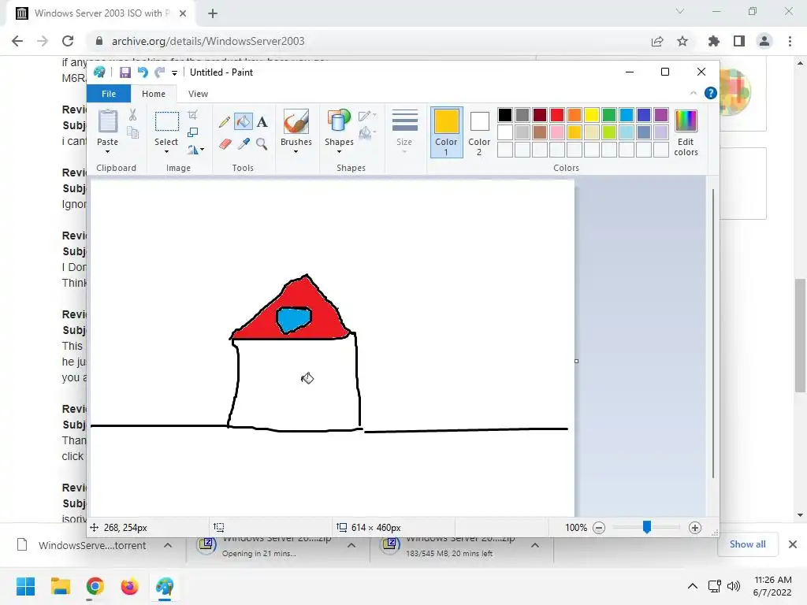Open the Rotate or flip dropdown

pyautogui.click(x=195, y=150)
